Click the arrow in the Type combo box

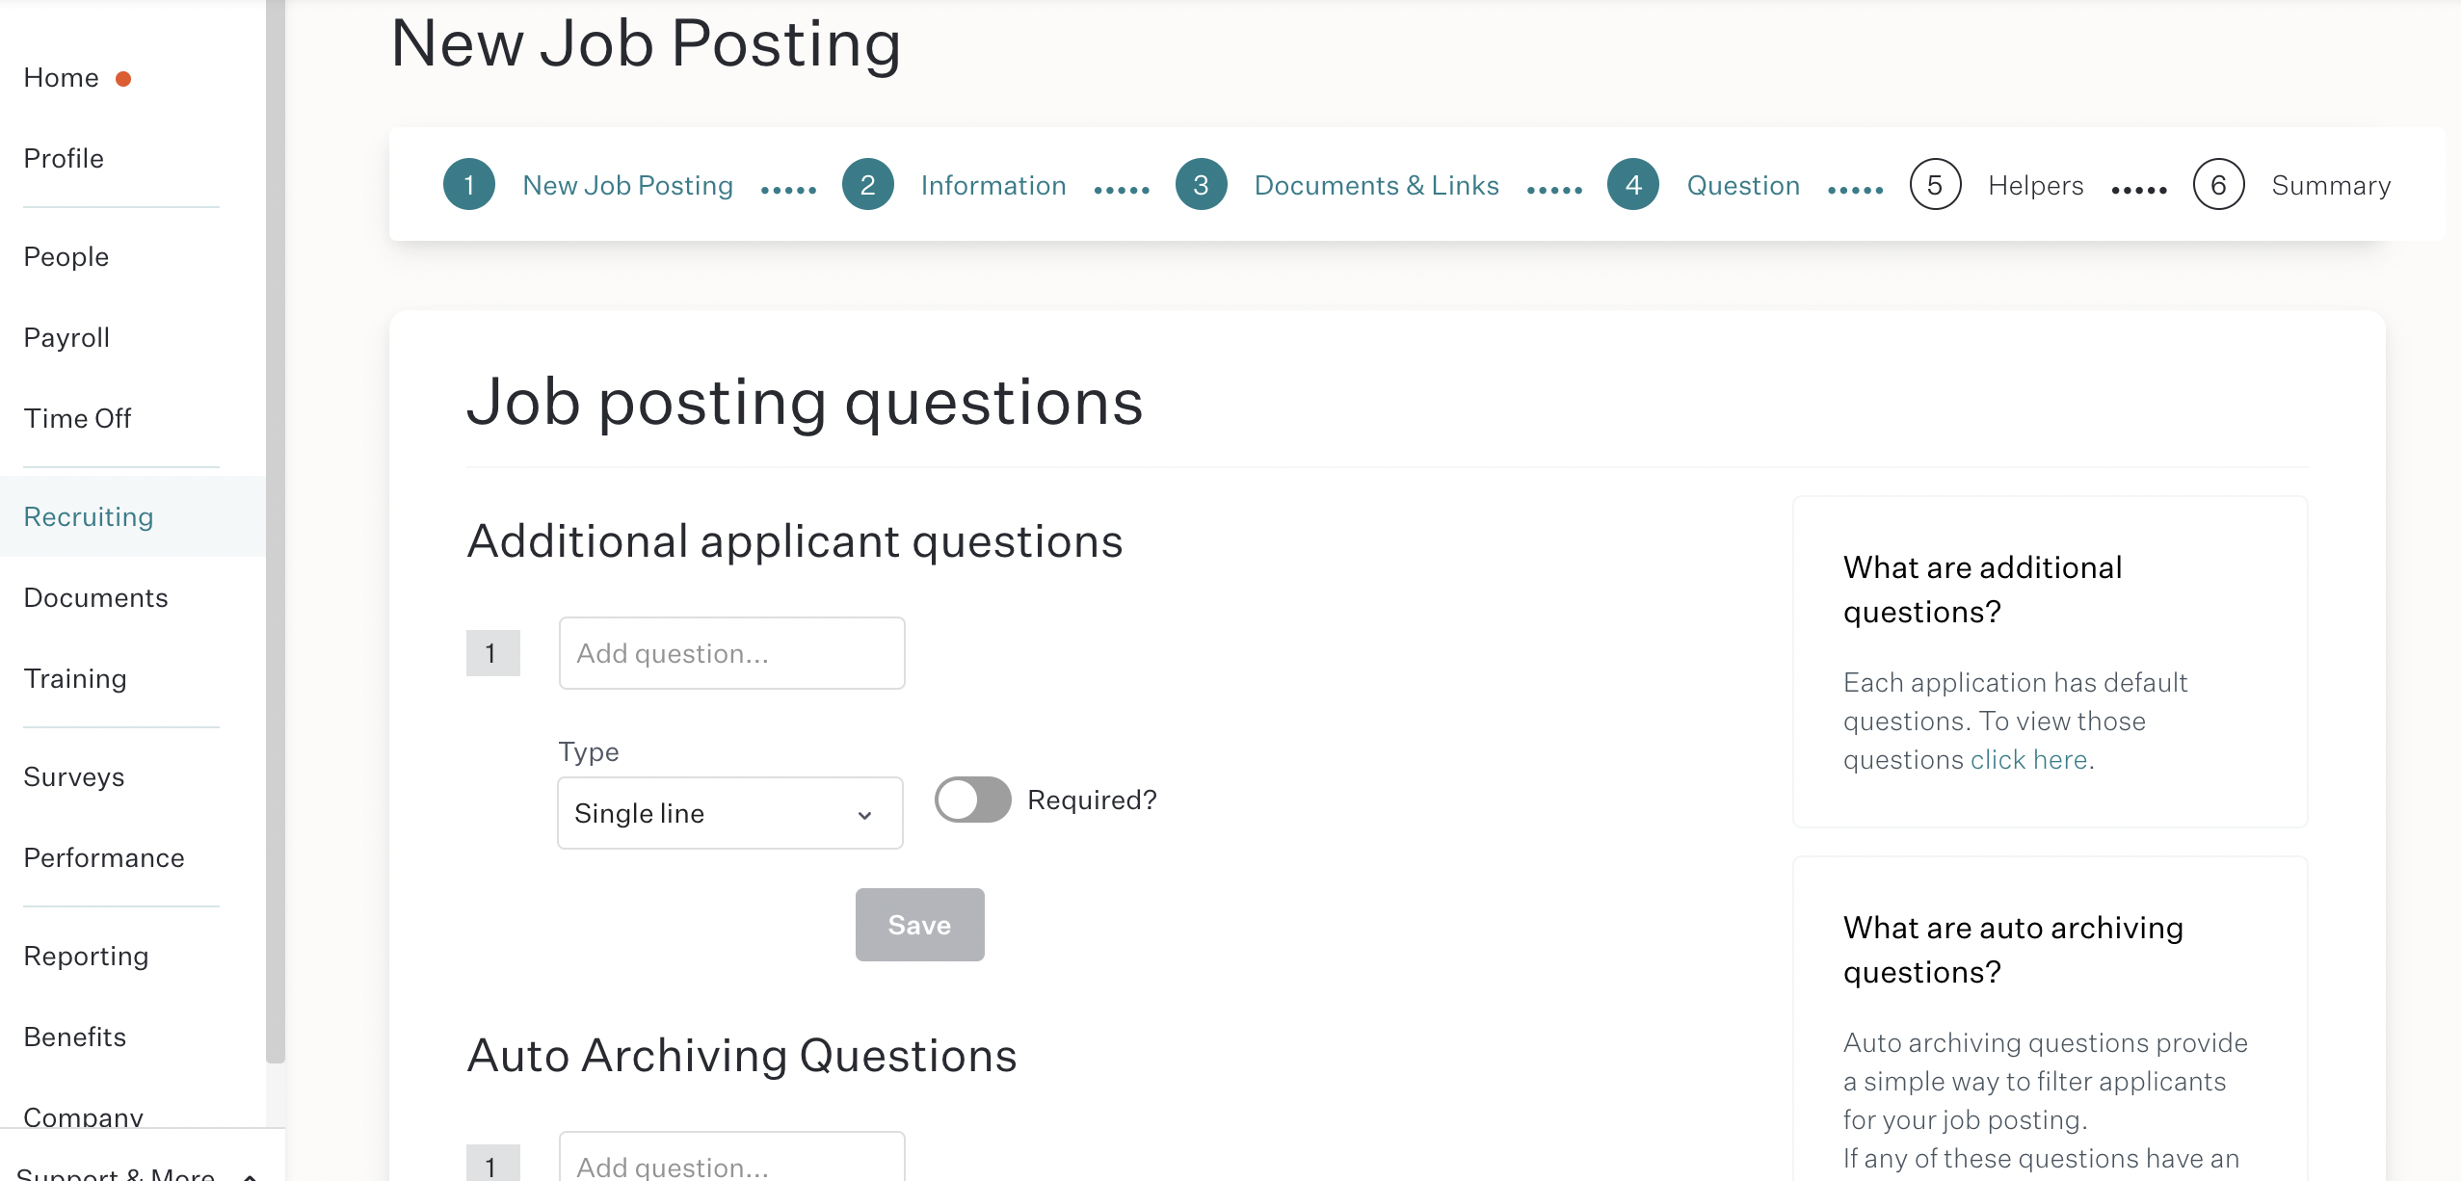864,815
